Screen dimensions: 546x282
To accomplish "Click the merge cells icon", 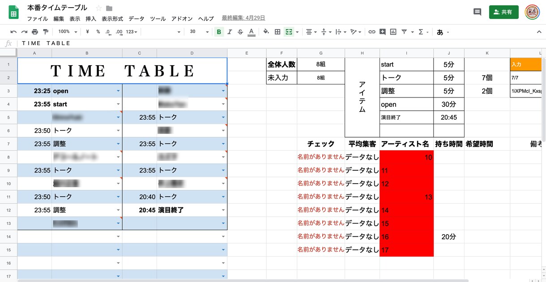I will (x=289, y=32).
